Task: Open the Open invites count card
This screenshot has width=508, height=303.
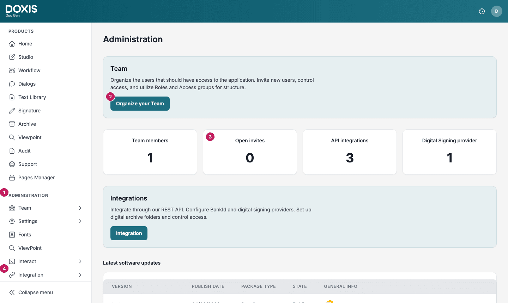Action: point(250,152)
